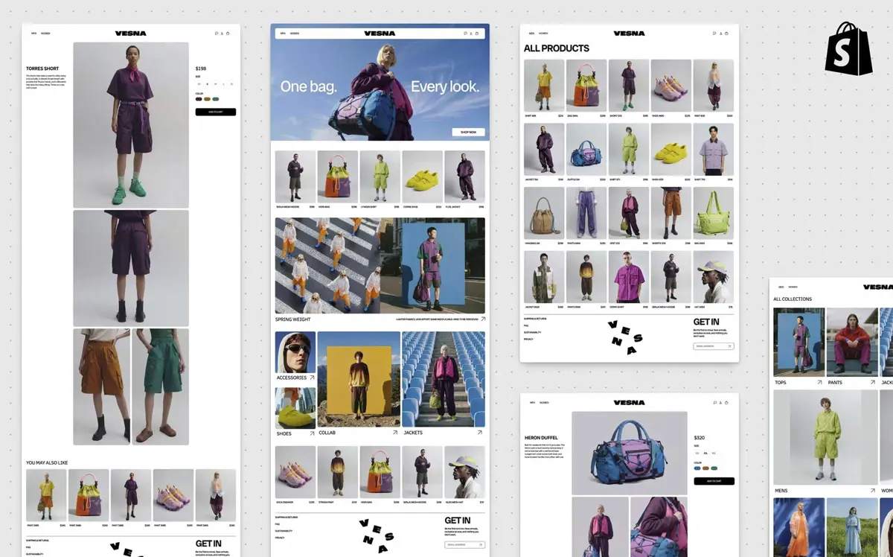Click You May Also Like heading
Screen dimensions: 893x557
coord(46,462)
